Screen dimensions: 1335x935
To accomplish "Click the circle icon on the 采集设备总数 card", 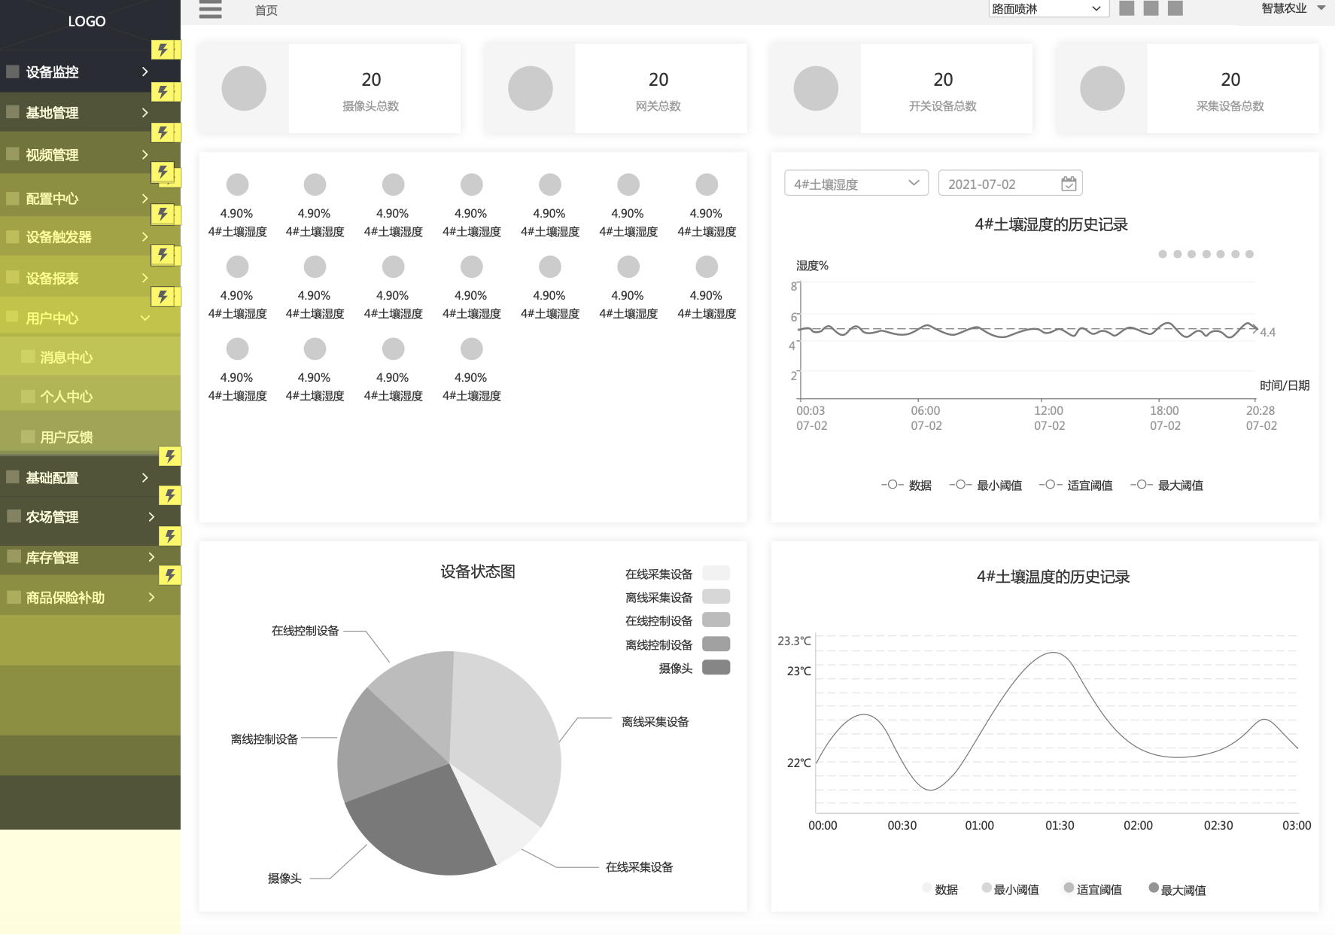I will pos(1102,88).
